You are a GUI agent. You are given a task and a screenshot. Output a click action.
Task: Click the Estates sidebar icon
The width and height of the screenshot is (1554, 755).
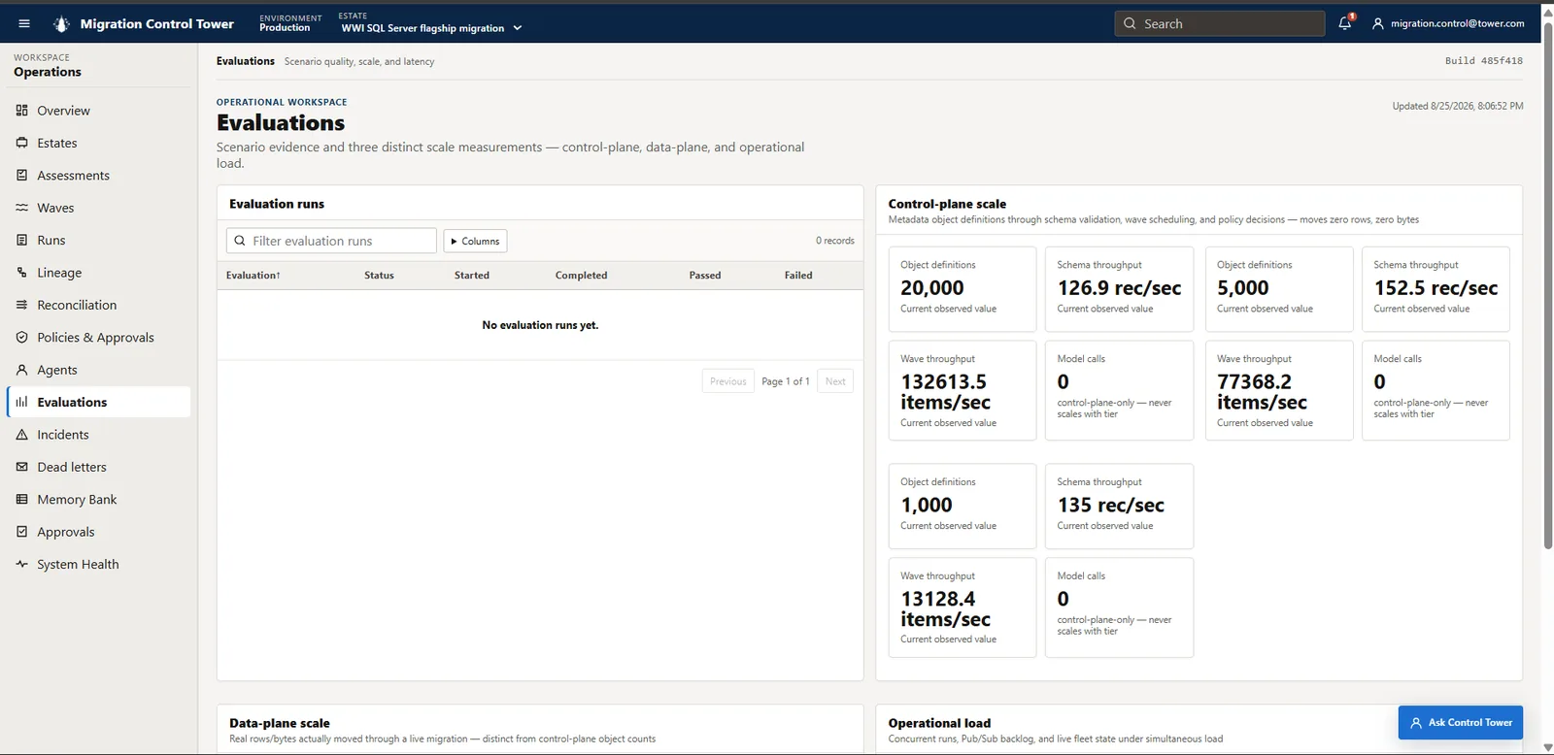(21, 143)
